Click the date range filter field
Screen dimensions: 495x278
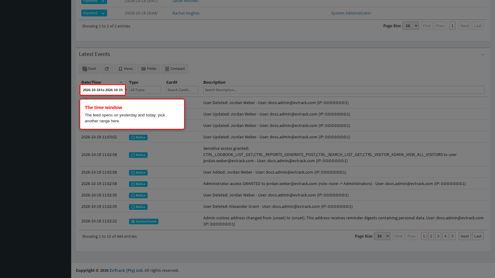[103, 90]
